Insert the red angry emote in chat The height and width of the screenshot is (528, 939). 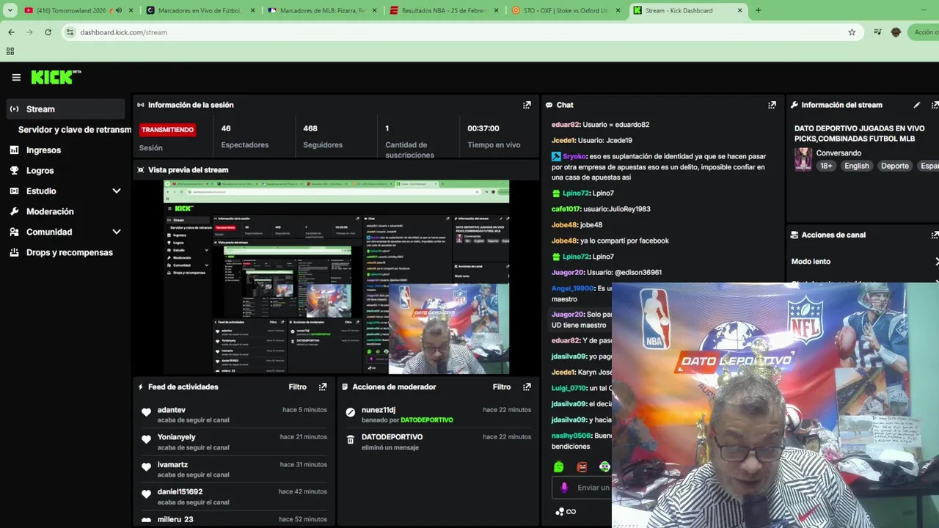(x=582, y=466)
